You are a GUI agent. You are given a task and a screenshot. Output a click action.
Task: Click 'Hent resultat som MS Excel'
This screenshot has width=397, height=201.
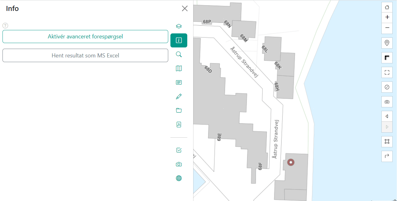pyautogui.click(x=85, y=56)
